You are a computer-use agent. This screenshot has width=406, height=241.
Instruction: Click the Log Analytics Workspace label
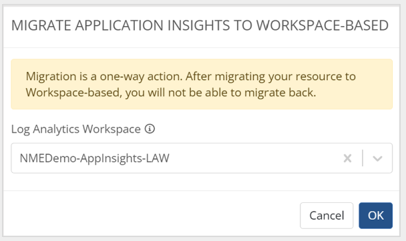[x=76, y=129]
